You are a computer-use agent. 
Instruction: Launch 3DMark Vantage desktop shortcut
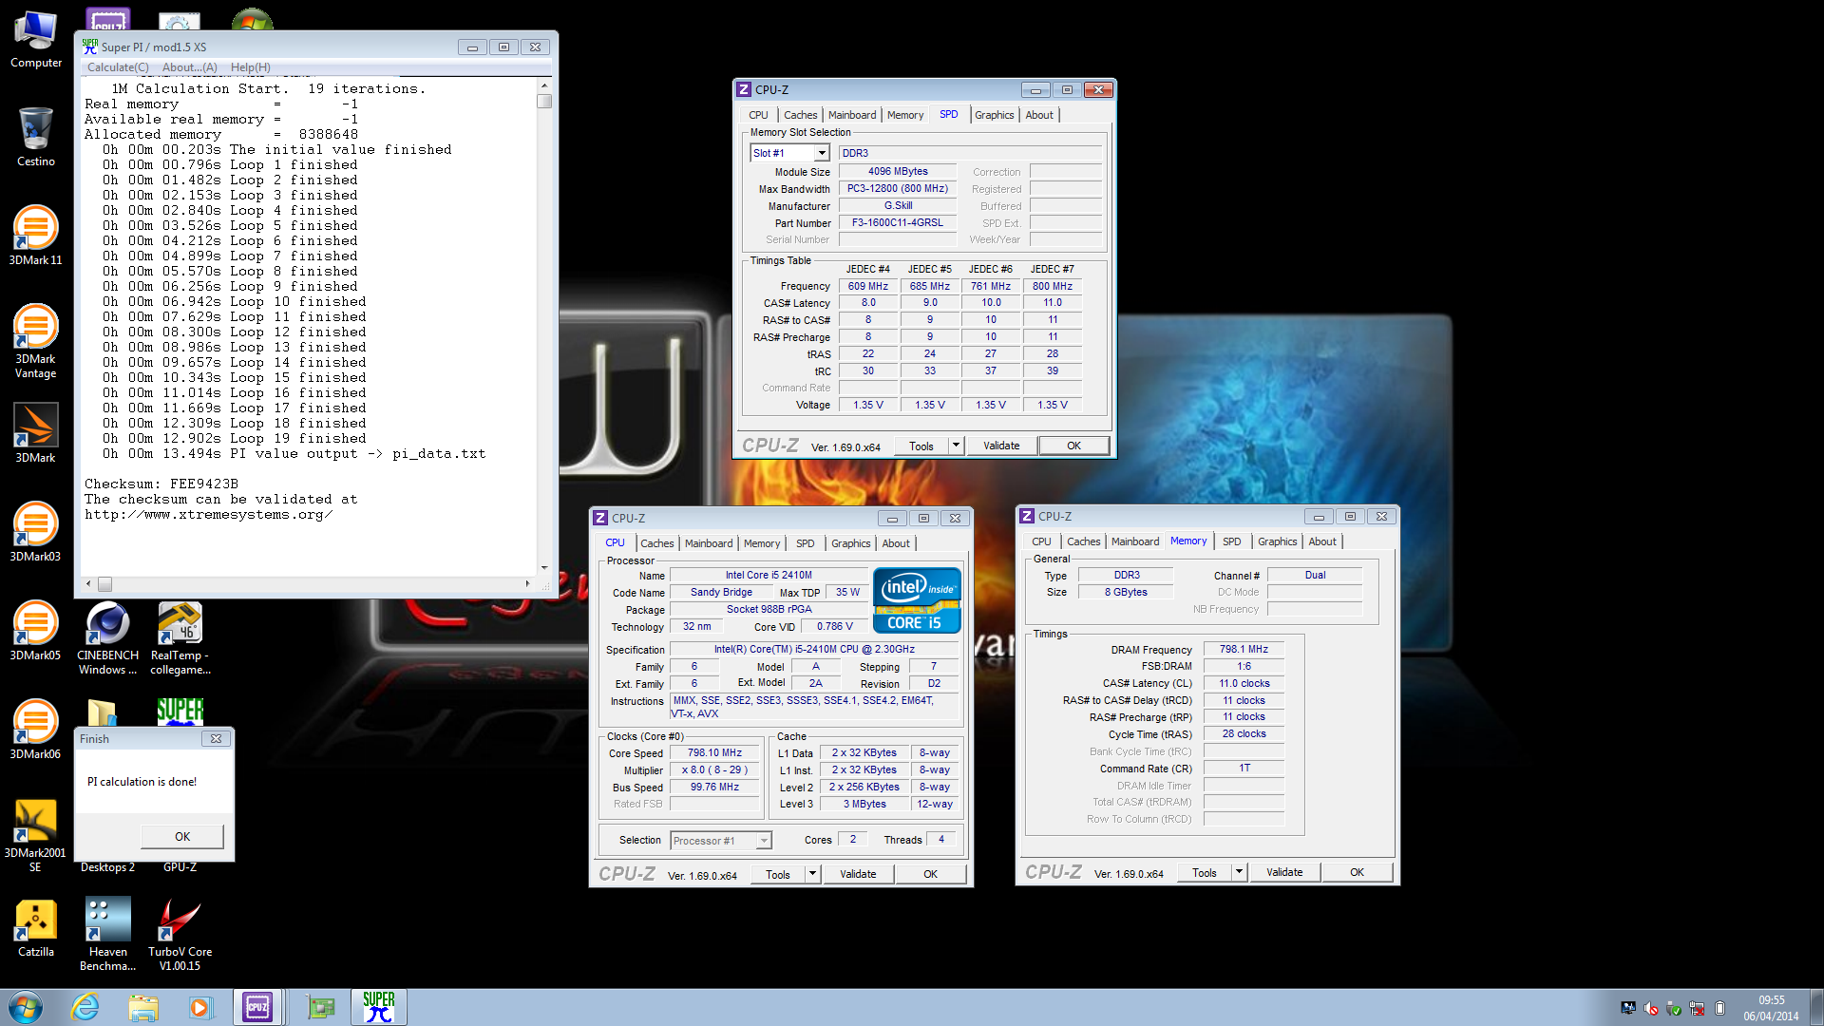tap(36, 341)
